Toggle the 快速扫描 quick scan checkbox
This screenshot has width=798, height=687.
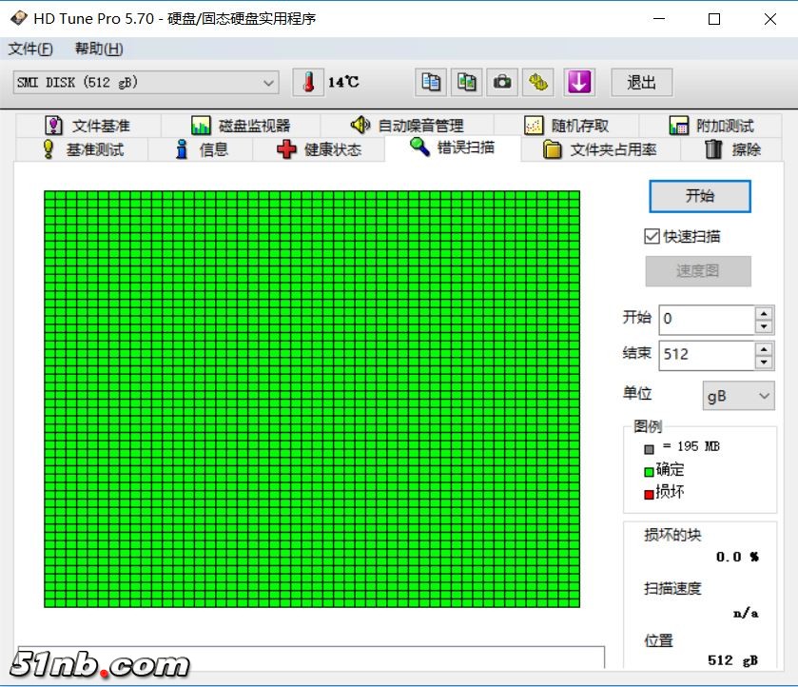pyautogui.click(x=652, y=236)
